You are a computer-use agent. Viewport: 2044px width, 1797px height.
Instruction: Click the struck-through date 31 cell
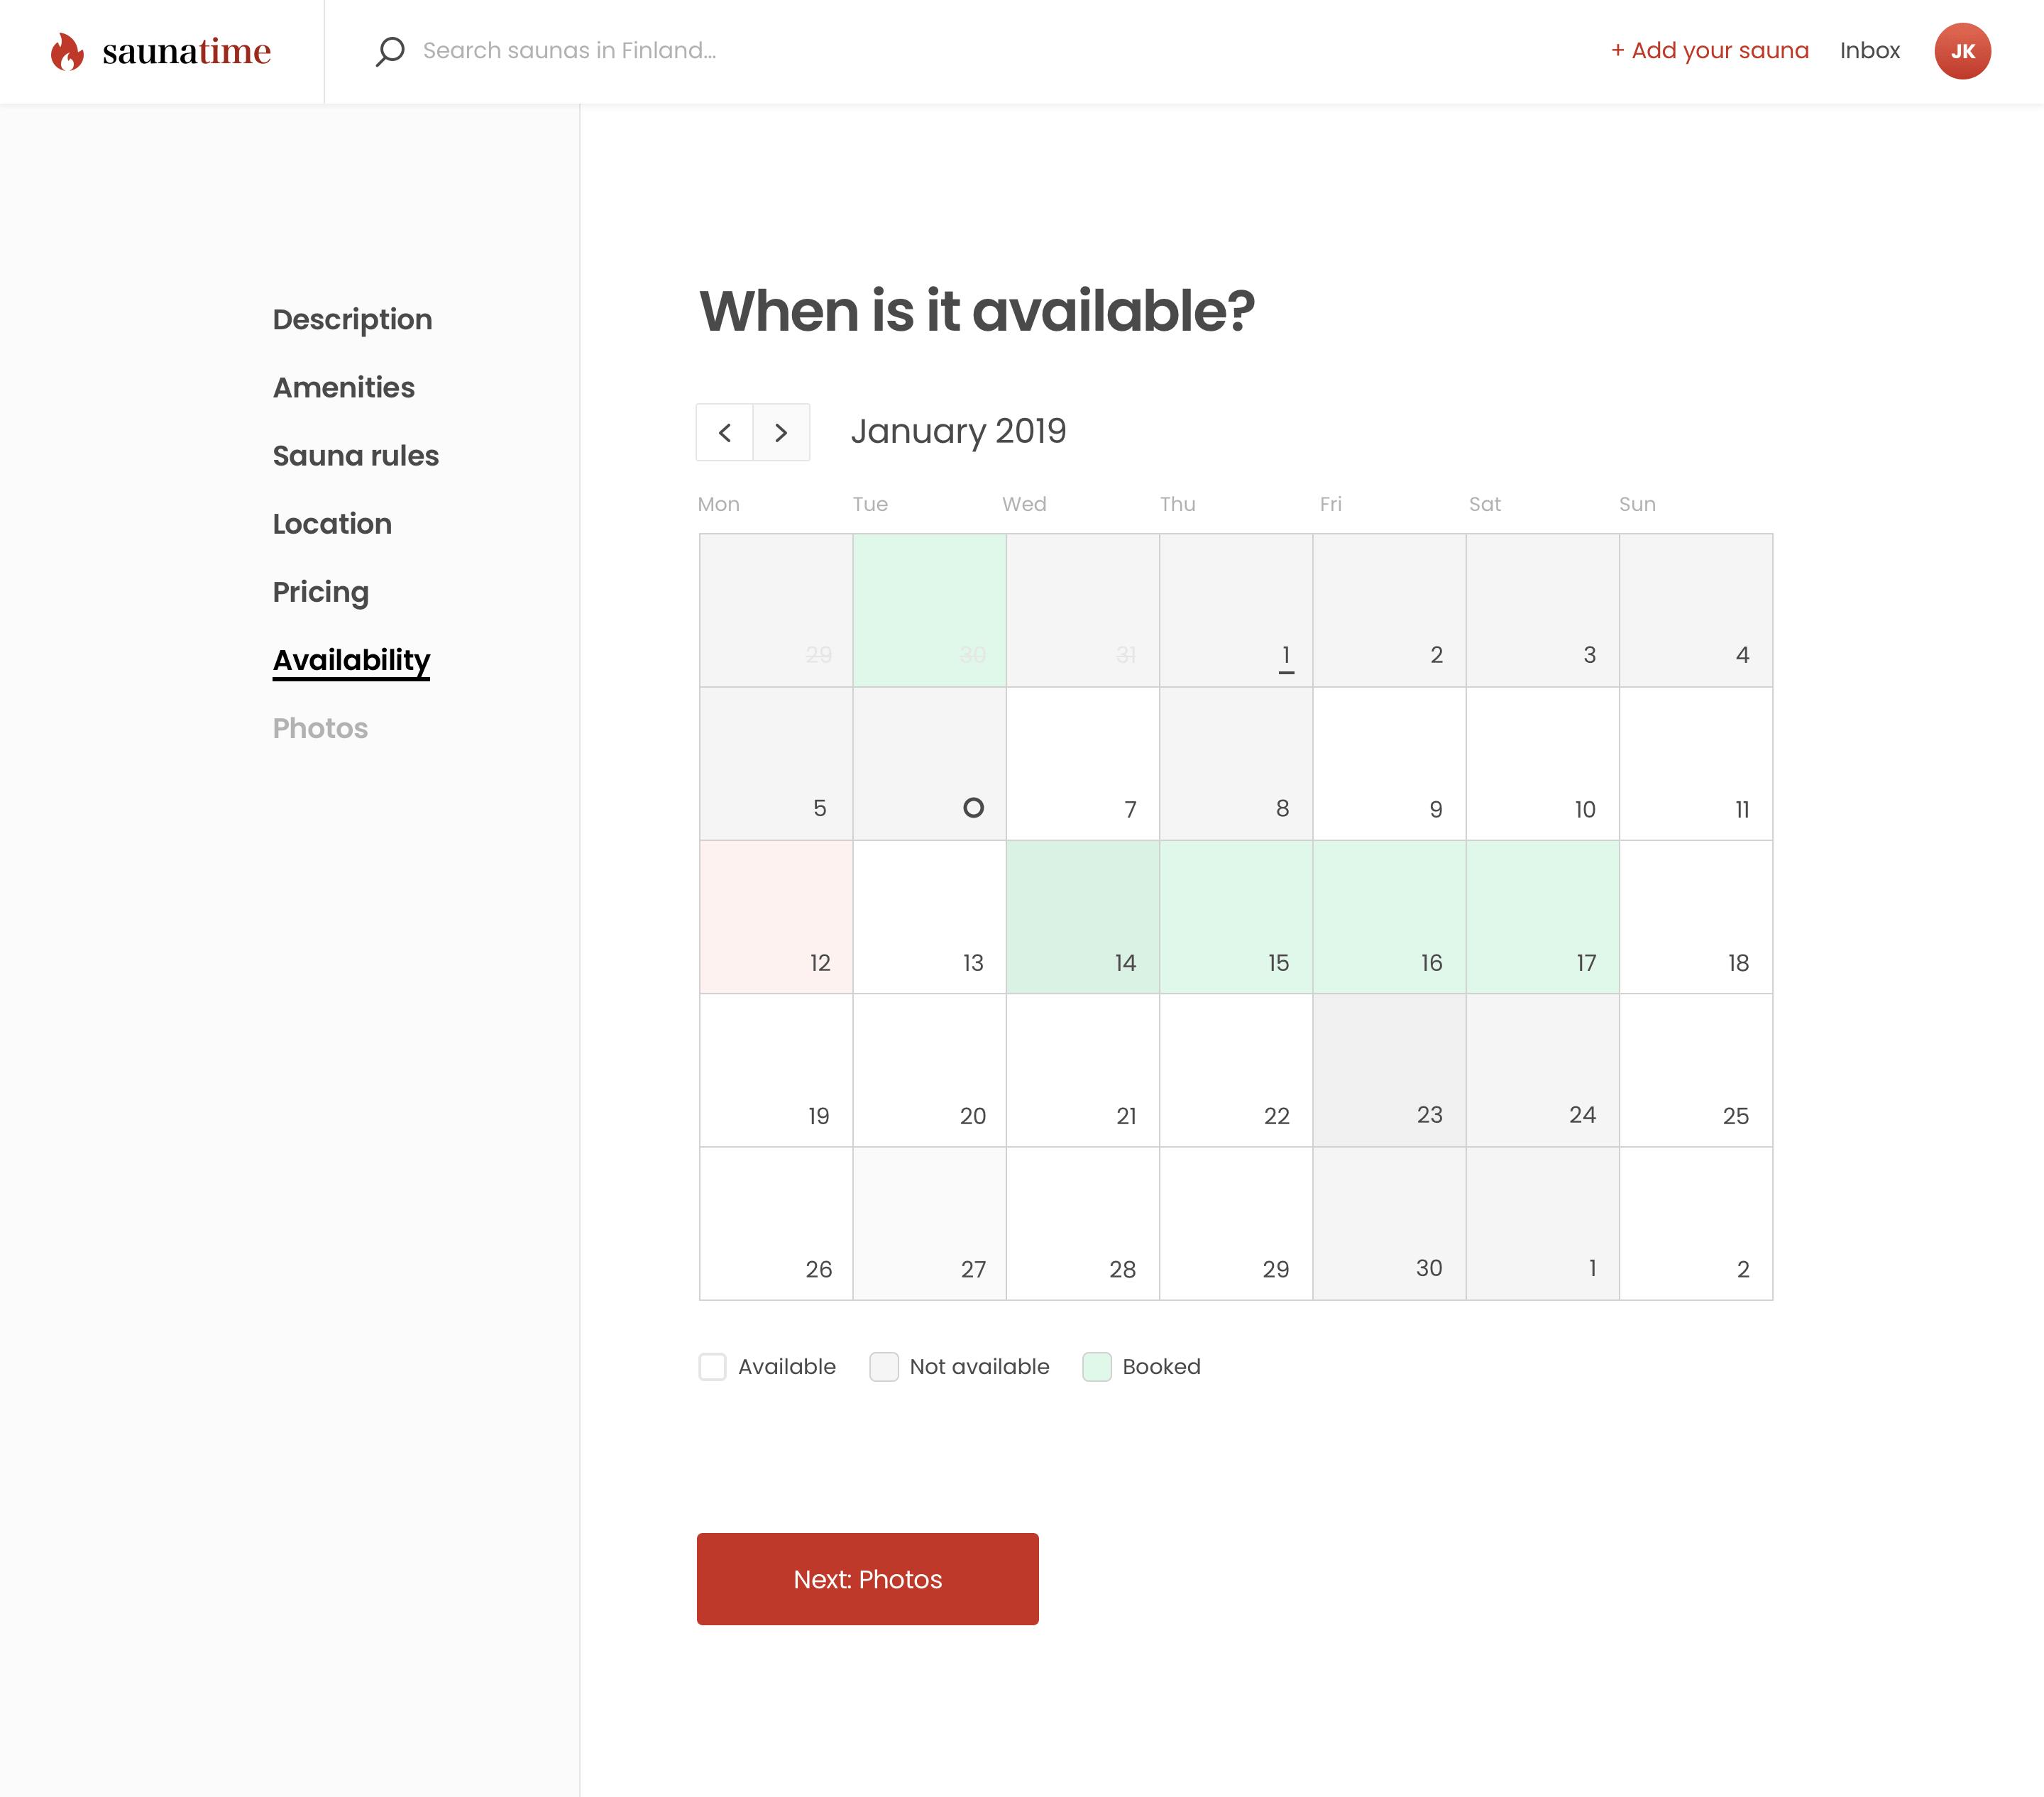(x=1083, y=610)
